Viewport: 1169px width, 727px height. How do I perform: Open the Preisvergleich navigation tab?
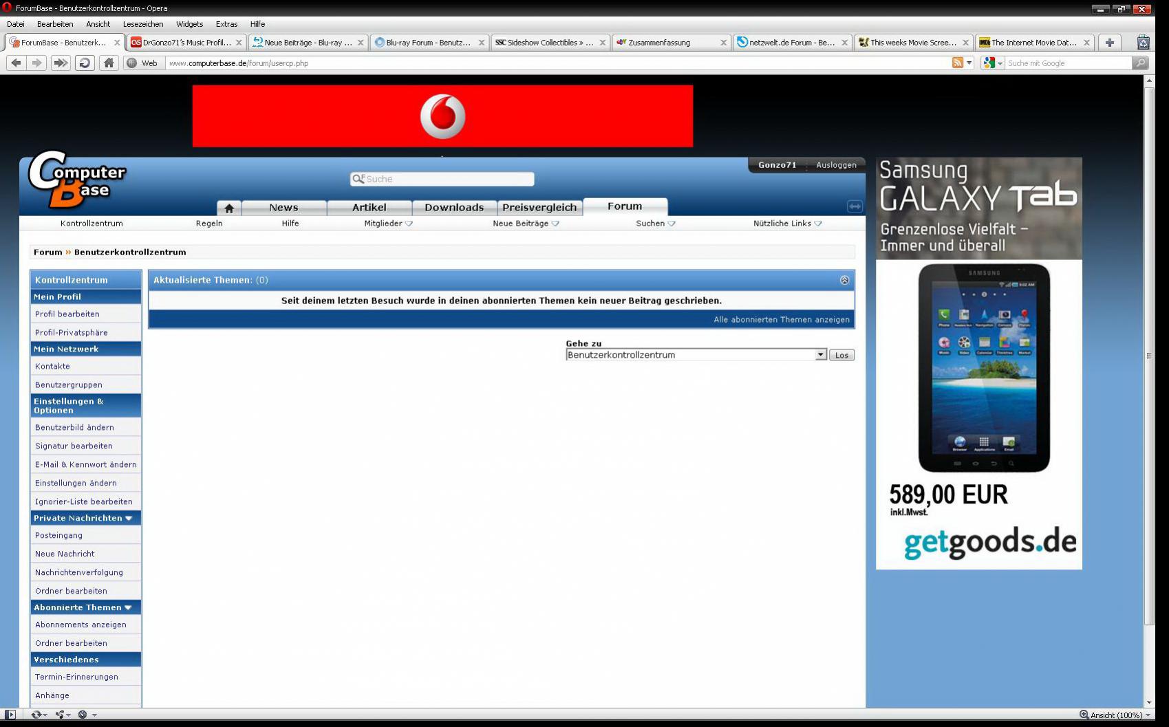[539, 208]
